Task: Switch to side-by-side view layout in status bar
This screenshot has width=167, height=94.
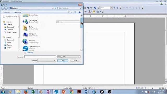Action: tap(139, 88)
